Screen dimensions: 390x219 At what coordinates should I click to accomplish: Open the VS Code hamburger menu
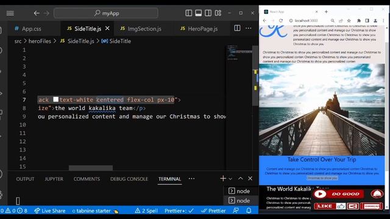(10, 13)
